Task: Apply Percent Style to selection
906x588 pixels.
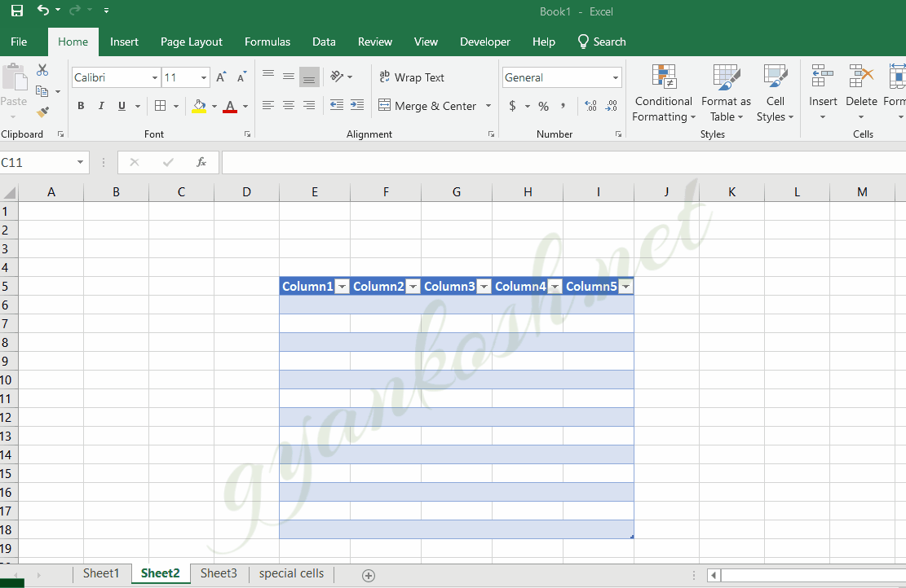Action: 542,106
